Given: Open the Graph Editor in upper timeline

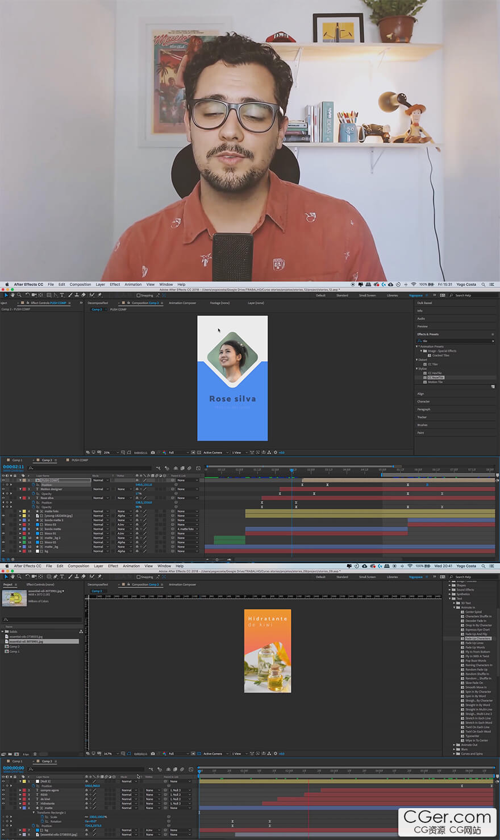Looking at the screenshot, I should (198, 469).
